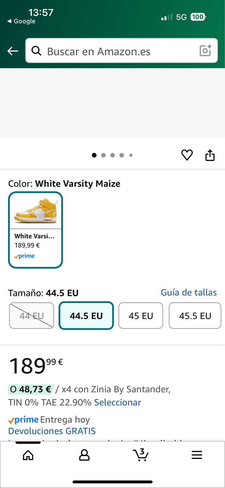
Task: Open the Home tab icon
Action: coord(28,455)
